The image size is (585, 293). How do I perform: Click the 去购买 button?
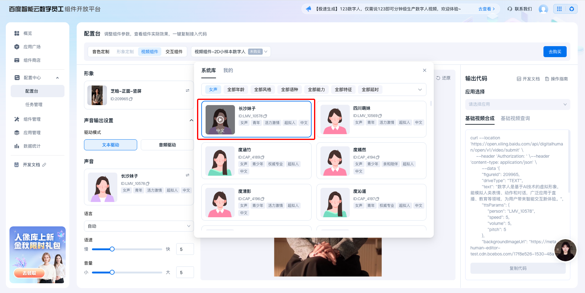tap(554, 52)
